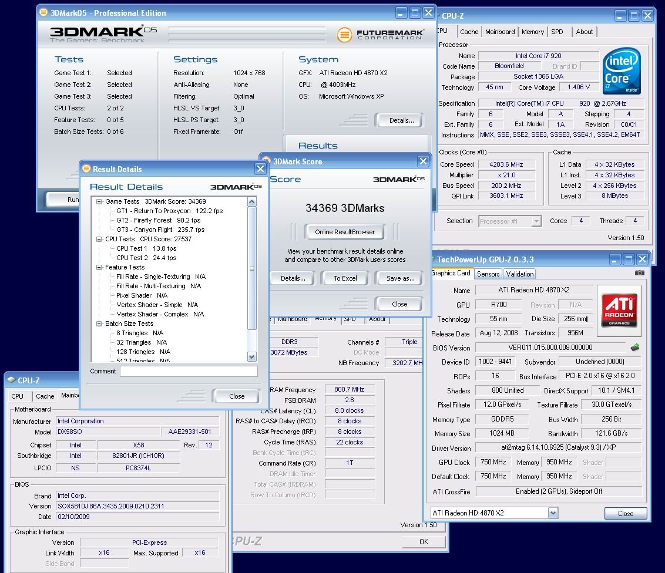Close the 3DMark Score window with X
This screenshot has width=665, height=573.
tap(423, 161)
